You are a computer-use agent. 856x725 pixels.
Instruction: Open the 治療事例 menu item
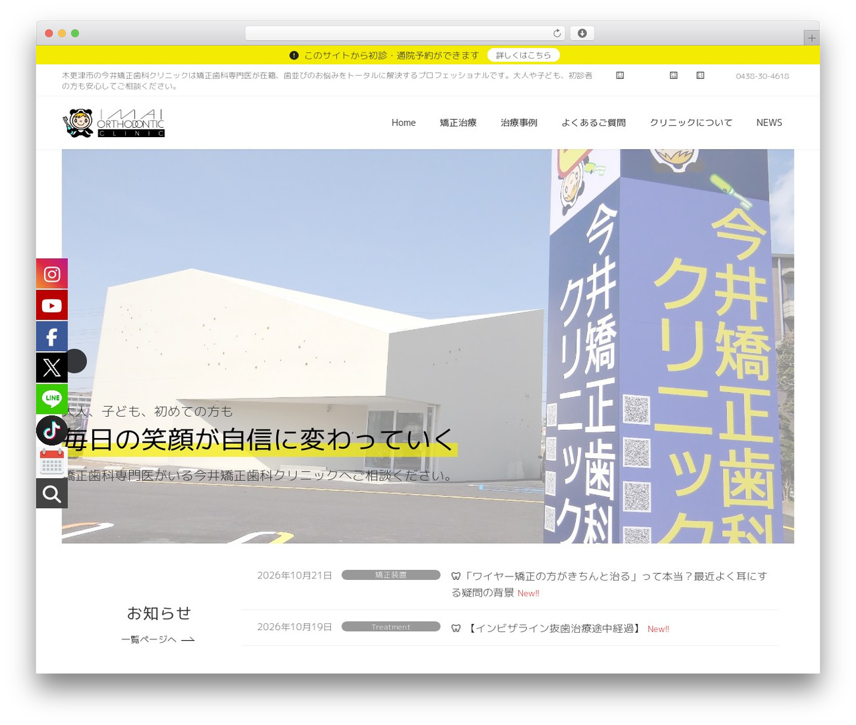(519, 122)
